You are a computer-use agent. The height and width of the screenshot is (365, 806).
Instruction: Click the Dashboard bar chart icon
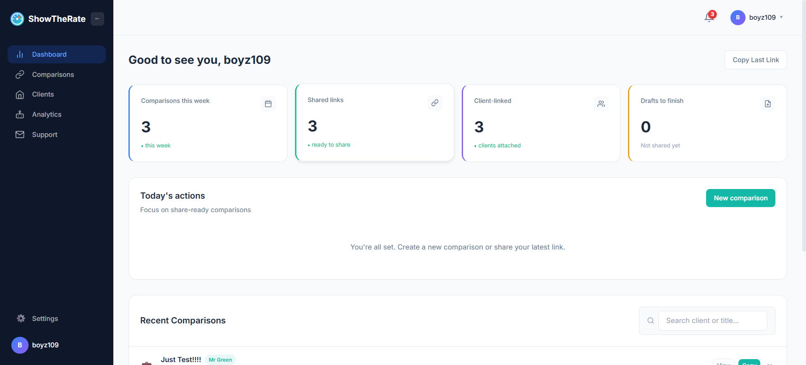20,55
